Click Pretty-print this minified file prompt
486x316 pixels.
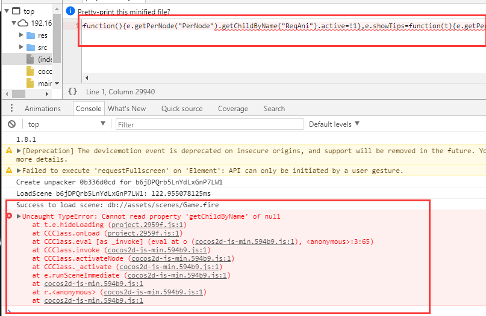123,12
